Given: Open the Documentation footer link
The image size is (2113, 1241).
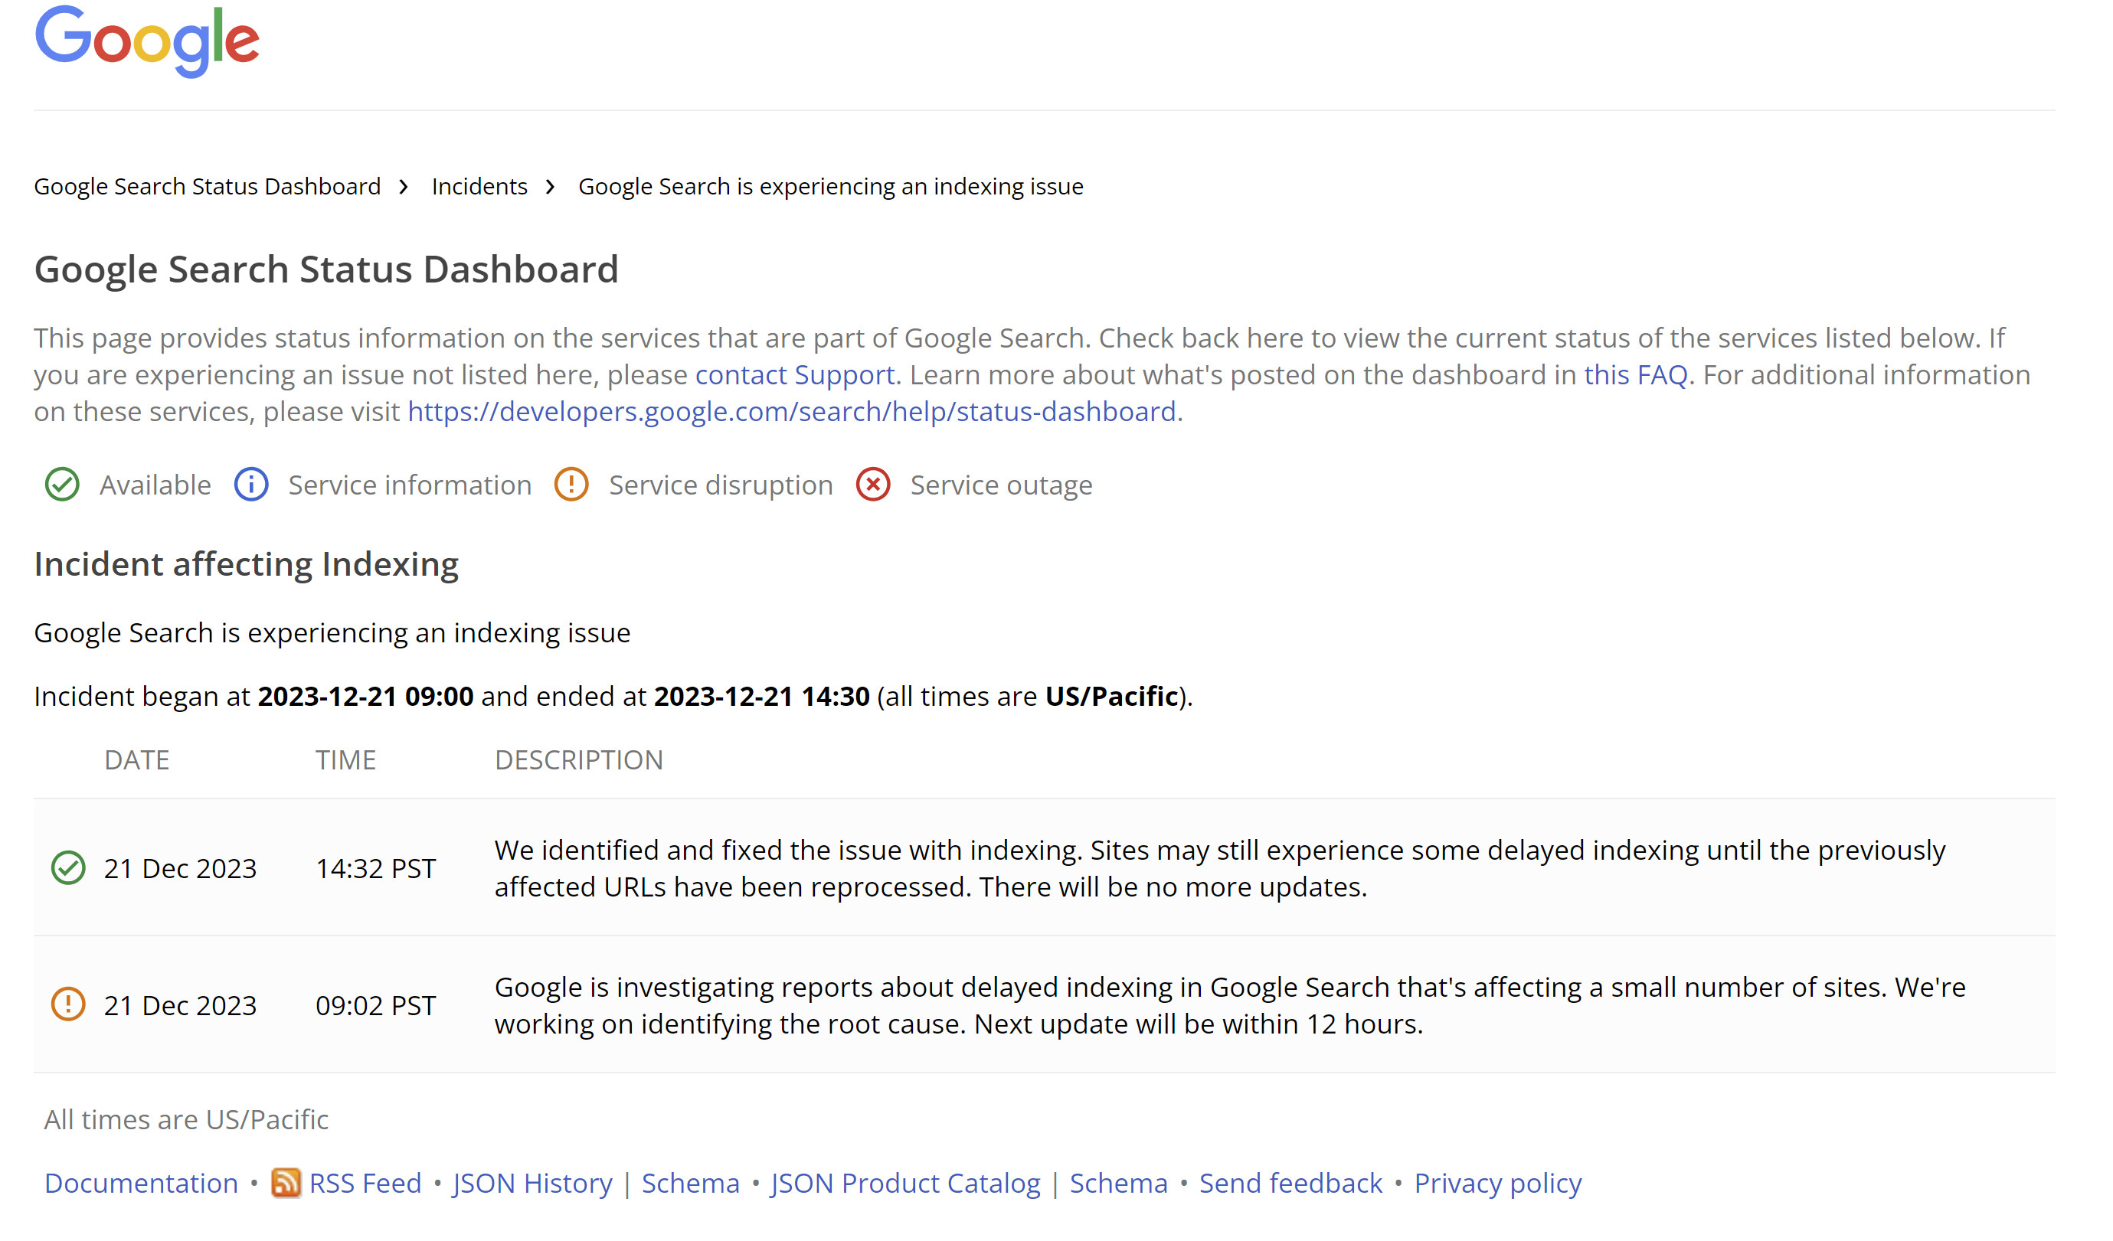Looking at the screenshot, I should pyautogui.click(x=141, y=1183).
